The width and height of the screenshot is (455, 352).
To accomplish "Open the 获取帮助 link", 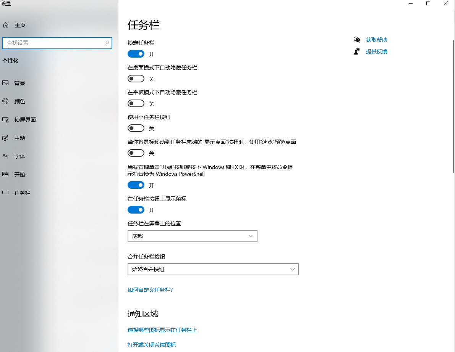I will 376,40.
